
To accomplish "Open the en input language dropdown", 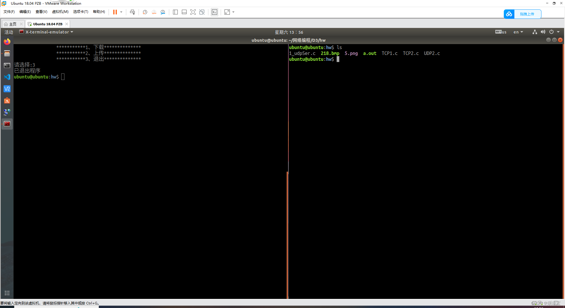I will pos(518,32).
